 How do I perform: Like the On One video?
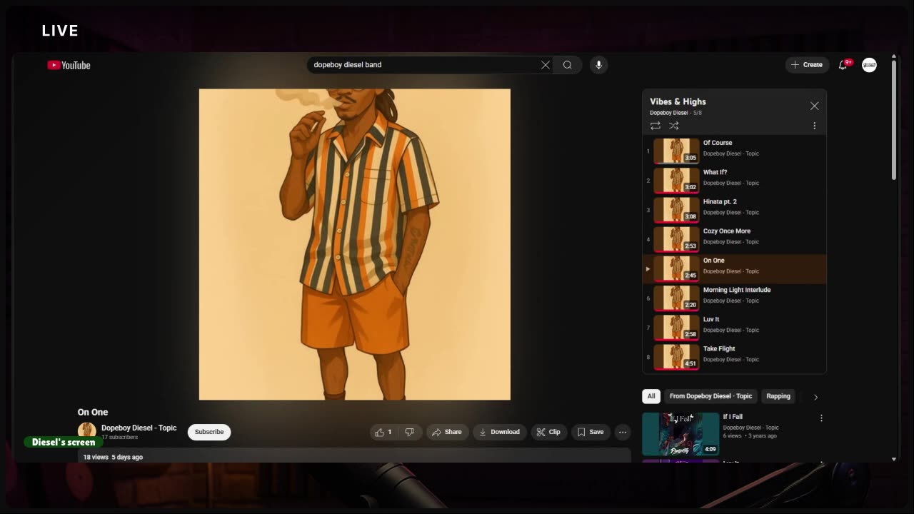(383, 432)
